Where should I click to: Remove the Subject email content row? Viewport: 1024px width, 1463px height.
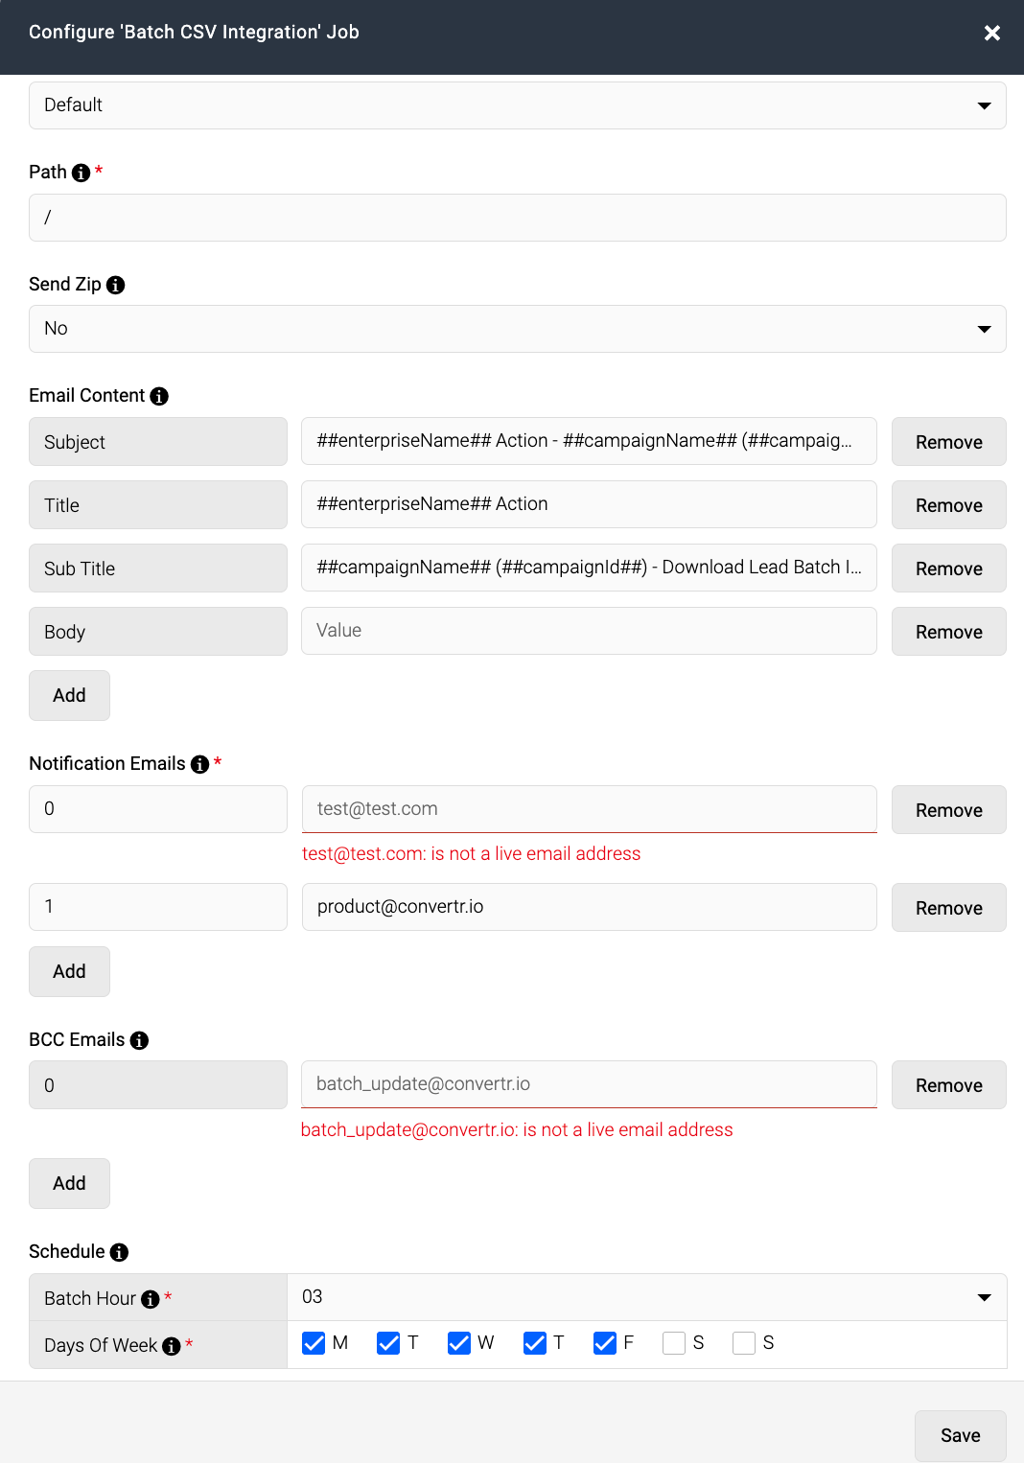coord(949,442)
